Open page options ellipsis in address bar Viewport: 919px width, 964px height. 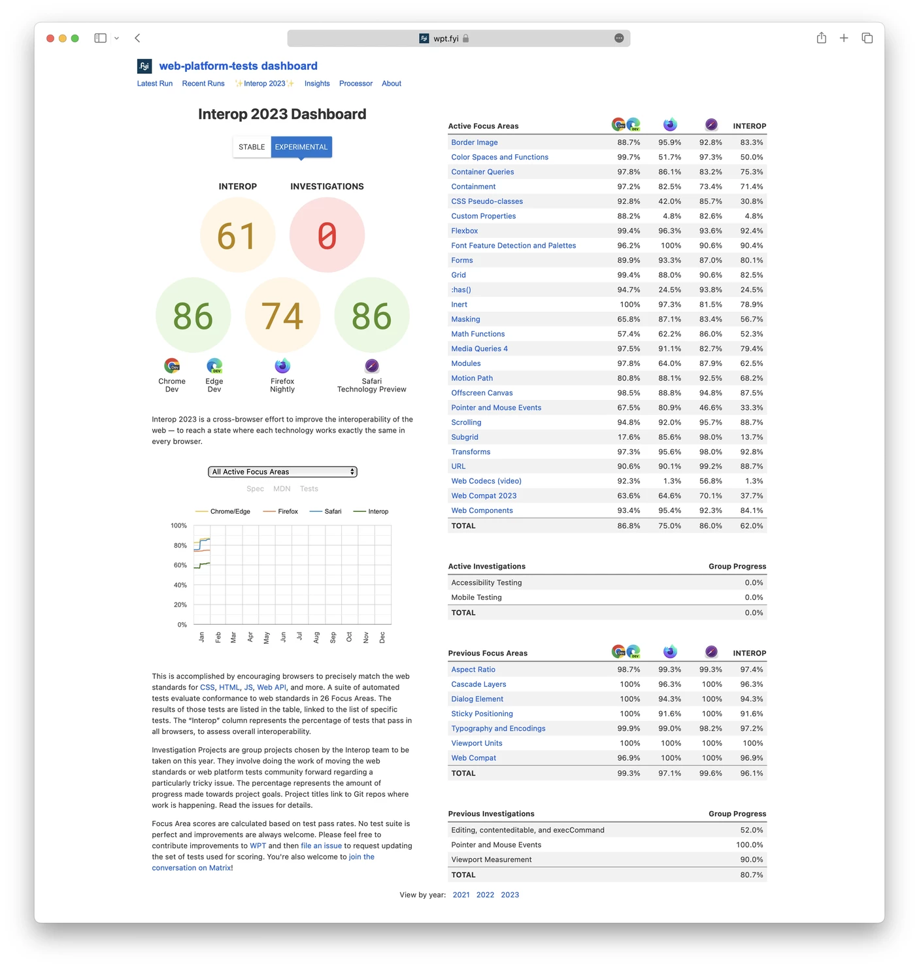pos(619,38)
